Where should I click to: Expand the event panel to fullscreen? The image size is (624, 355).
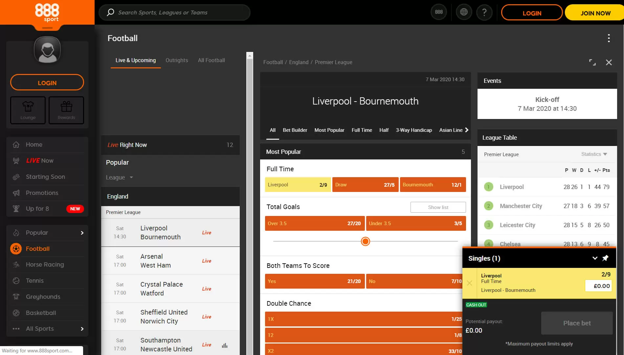click(x=592, y=62)
